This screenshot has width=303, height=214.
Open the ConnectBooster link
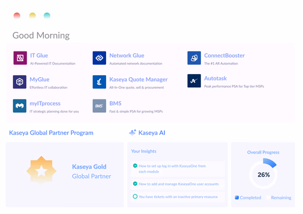click(224, 56)
